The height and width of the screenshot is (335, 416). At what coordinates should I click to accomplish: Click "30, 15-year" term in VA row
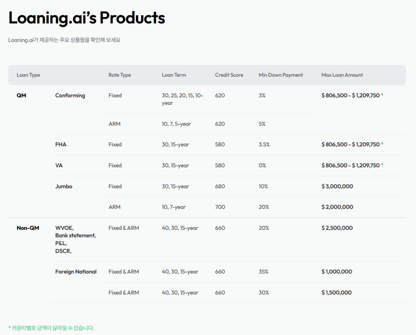click(x=175, y=166)
